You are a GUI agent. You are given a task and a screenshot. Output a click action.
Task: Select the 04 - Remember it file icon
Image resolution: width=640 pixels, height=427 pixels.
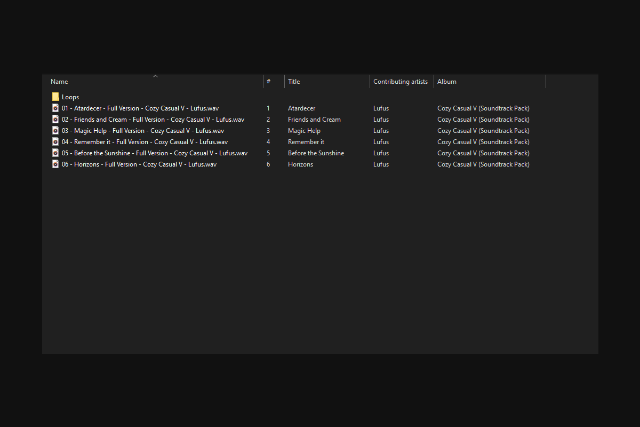[x=55, y=142]
